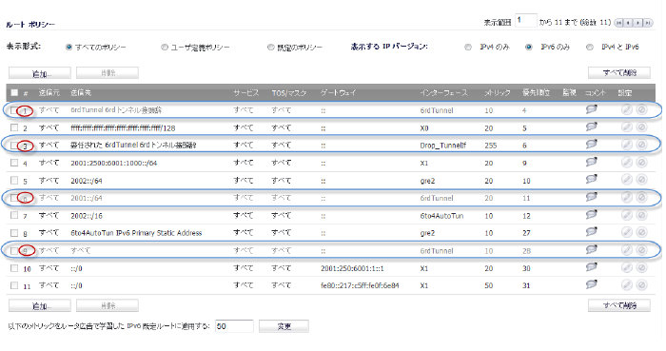Click edit pencil icon for route 8
This screenshot has width=666, height=351.
(626, 233)
